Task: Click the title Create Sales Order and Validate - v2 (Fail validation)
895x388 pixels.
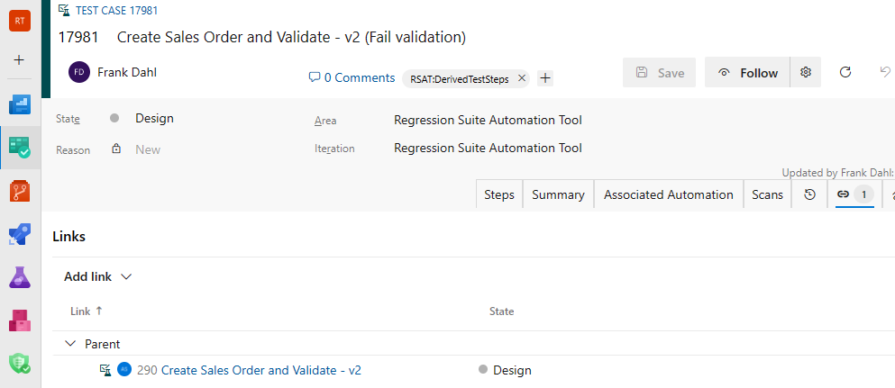Action: click(292, 38)
